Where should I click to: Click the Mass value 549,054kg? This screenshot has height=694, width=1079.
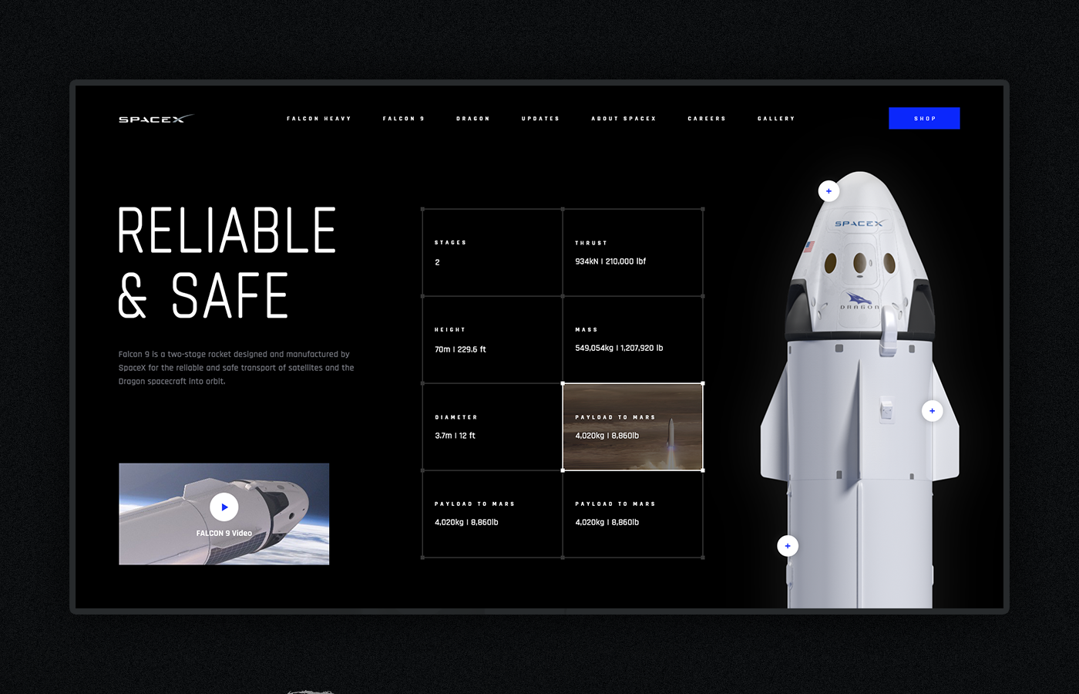619,349
